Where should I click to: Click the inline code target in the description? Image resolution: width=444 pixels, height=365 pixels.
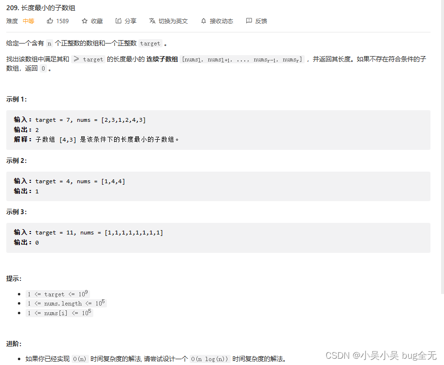point(150,43)
